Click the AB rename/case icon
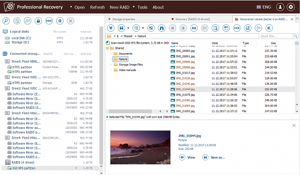 (x=194, y=28)
